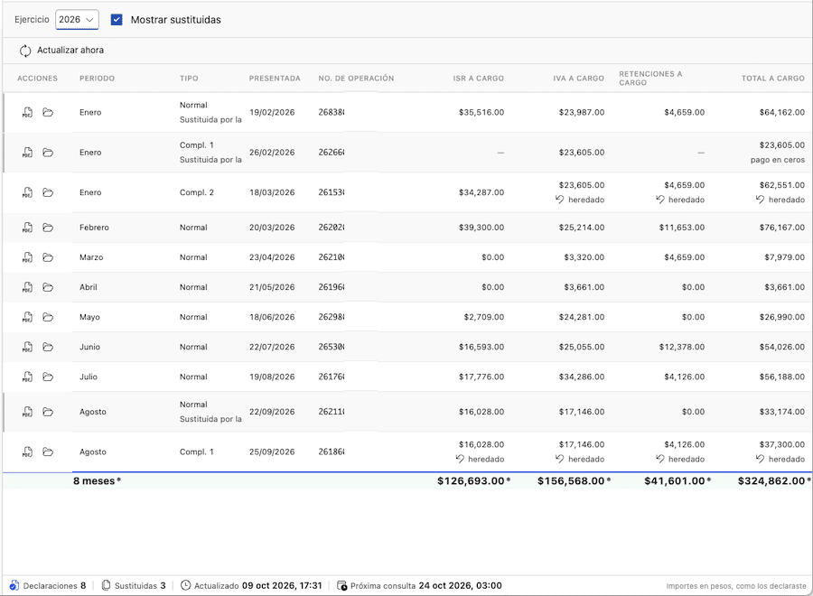Click the NO. DE OPERACIÓN column header
This screenshot has height=596, width=813.
[x=356, y=79]
